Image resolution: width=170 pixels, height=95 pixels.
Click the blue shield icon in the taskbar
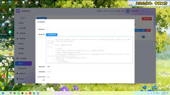11,93
